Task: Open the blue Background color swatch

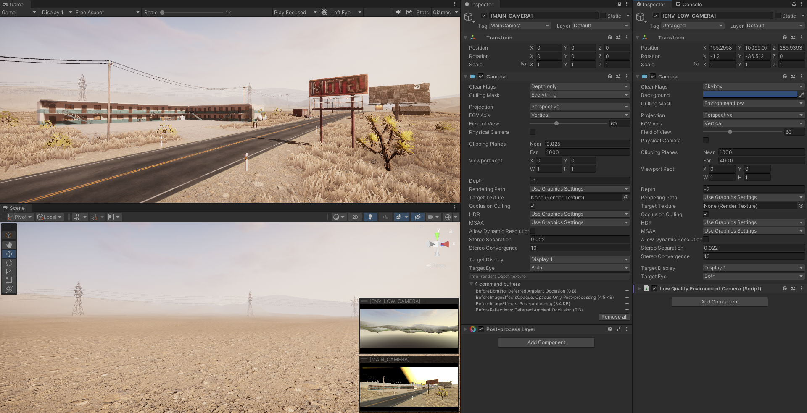Action: (750, 95)
